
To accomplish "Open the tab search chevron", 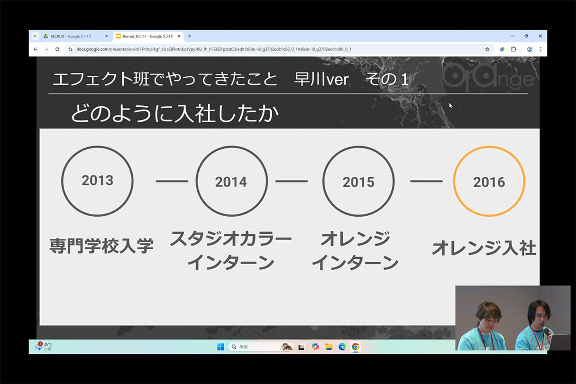I will [34, 36].
